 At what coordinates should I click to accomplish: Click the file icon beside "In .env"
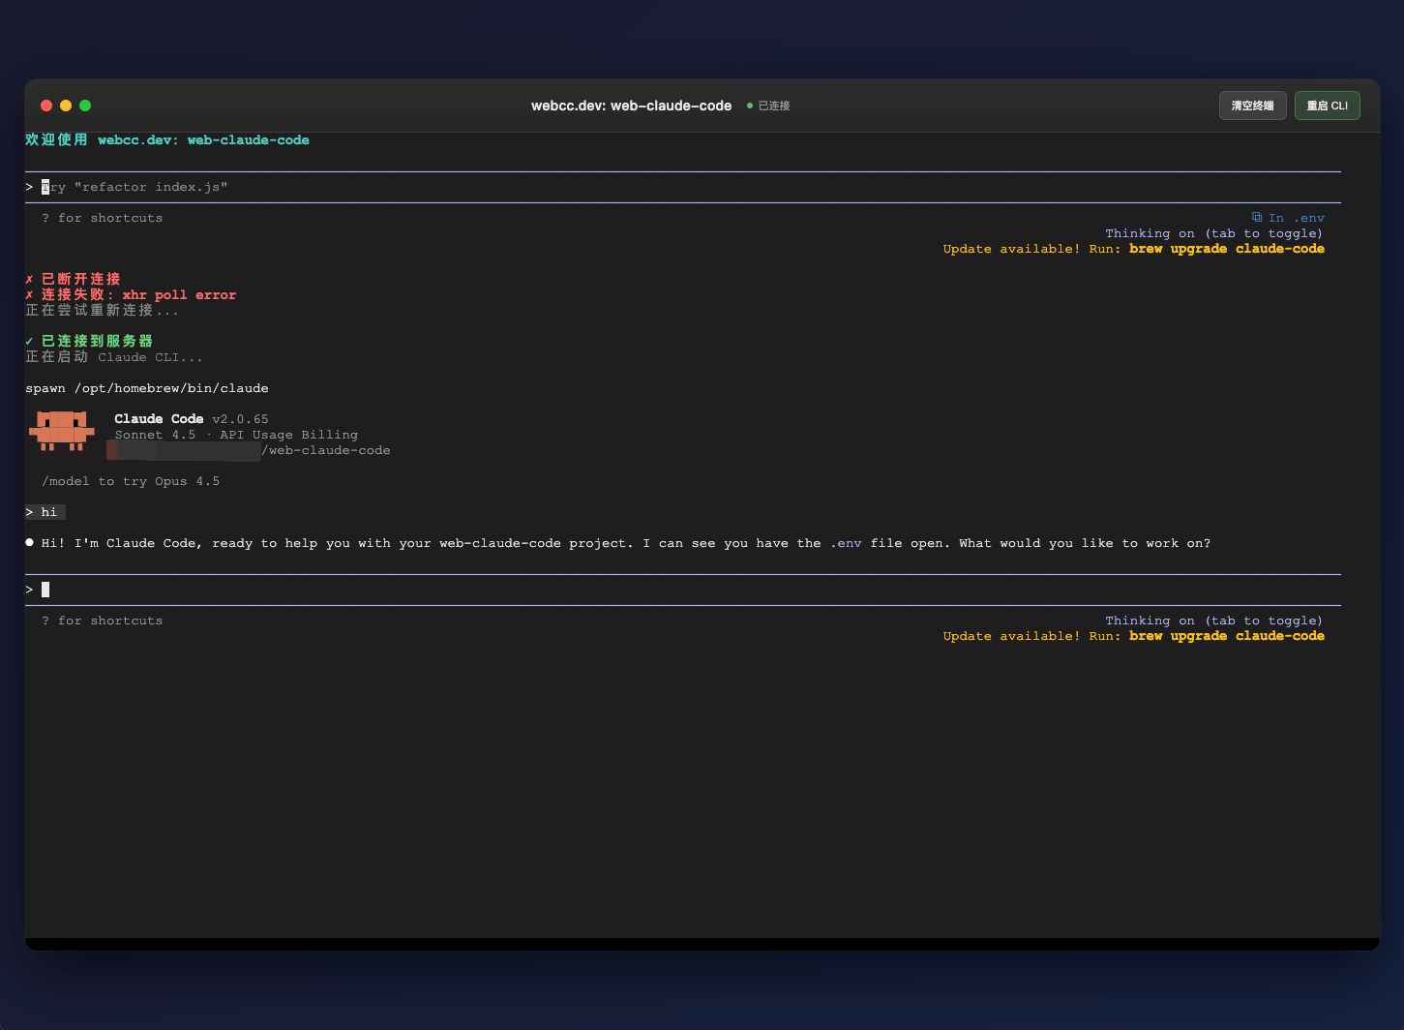pos(1257,218)
